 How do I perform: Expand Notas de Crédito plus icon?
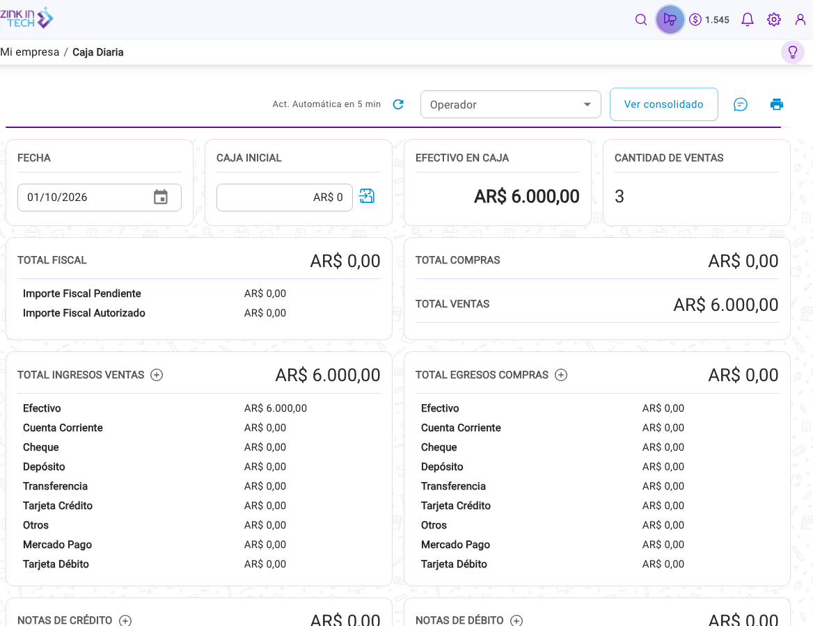coord(125,620)
